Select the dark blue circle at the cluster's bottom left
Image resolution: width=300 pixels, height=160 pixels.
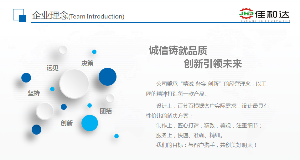coord(36,130)
